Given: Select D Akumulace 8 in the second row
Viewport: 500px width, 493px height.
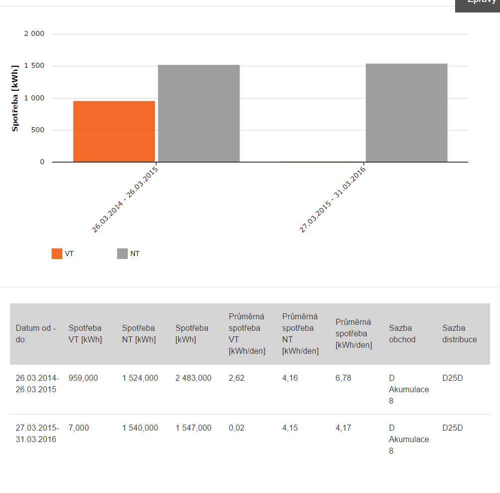Looking at the screenshot, I should click(409, 439).
